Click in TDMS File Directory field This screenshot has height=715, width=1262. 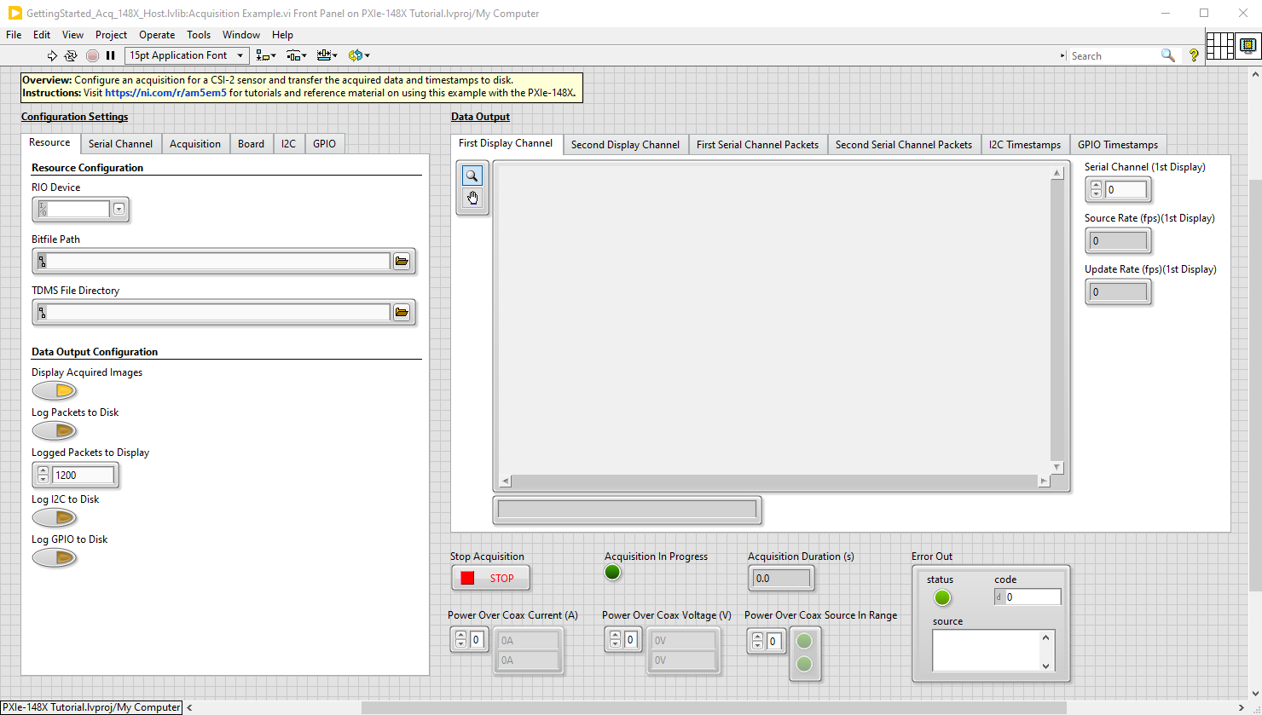219,312
